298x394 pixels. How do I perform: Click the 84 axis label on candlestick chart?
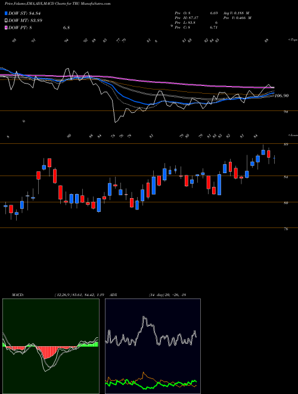pyautogui.click(x=286, y=177)
